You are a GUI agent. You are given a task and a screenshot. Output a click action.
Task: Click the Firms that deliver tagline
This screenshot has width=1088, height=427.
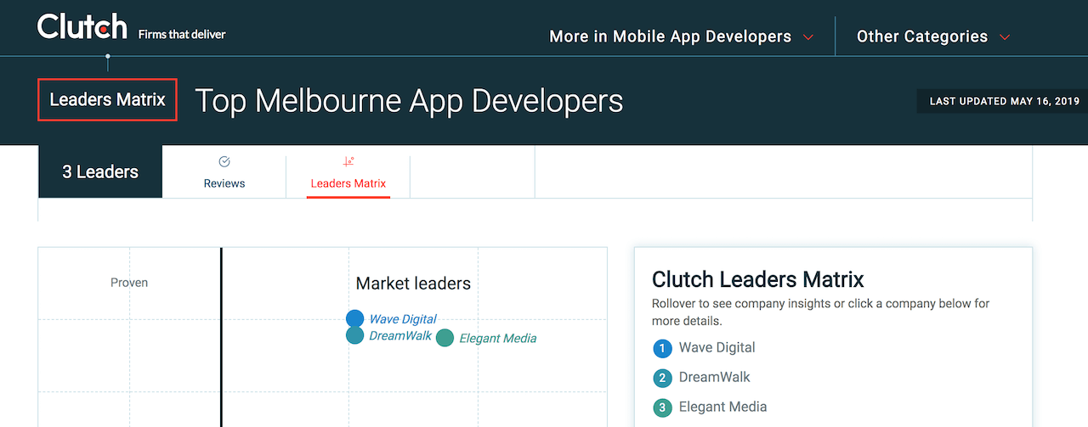click(x=182, y=34)
